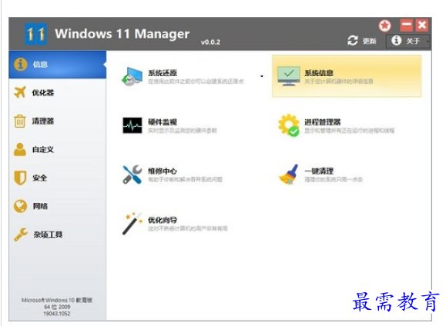Open the 关于 about button
Image resolution: width=446 pixels, height=326 pixels.
pos(408,41)
